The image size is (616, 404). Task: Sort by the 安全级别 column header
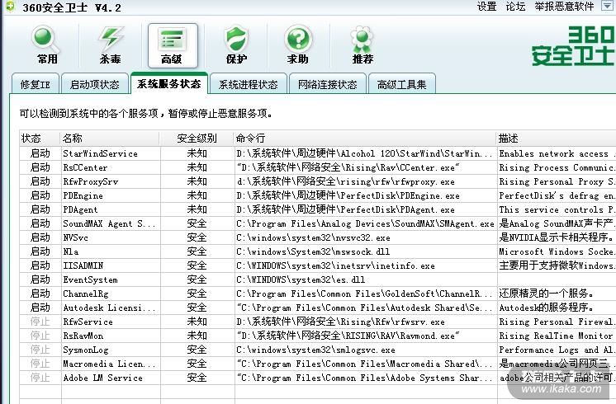197,138
